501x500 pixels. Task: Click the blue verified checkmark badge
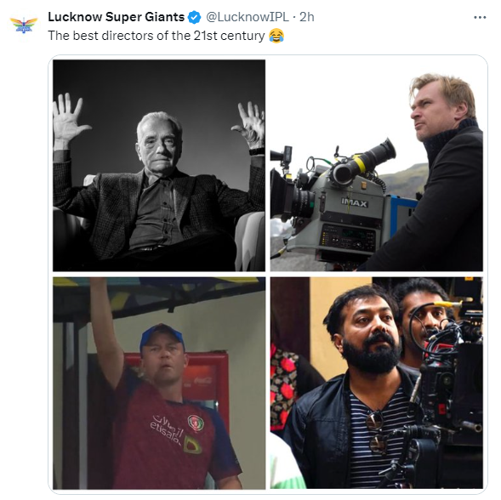pos(194,17)
